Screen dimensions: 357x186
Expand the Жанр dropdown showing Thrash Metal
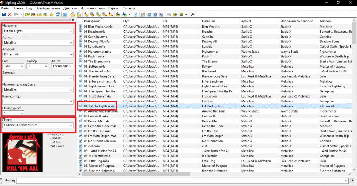pyautogui.click(x=70, y=67)
